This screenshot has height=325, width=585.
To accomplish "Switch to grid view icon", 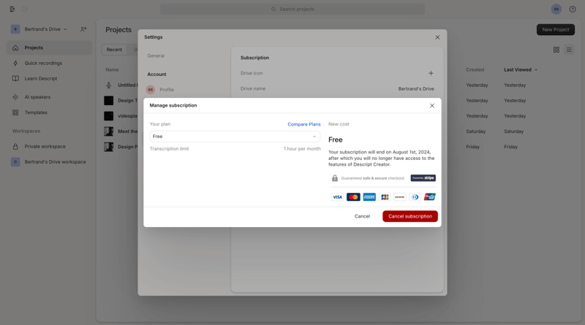I will tap(556, 50).
